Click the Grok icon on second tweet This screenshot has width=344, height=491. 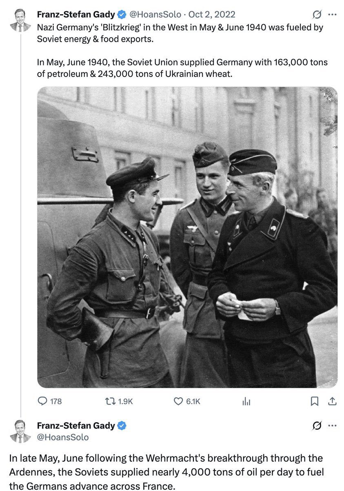click(x=317, y=426)
